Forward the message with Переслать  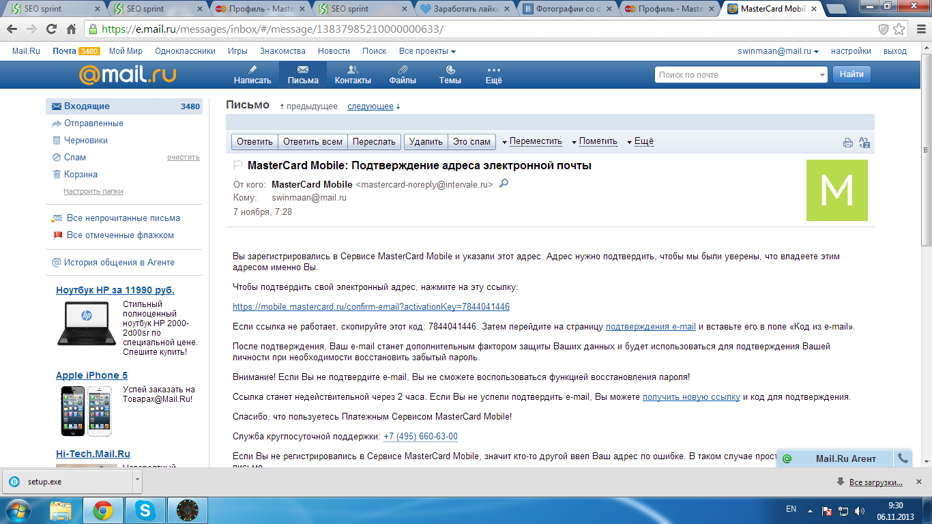(x=375, y=142)
